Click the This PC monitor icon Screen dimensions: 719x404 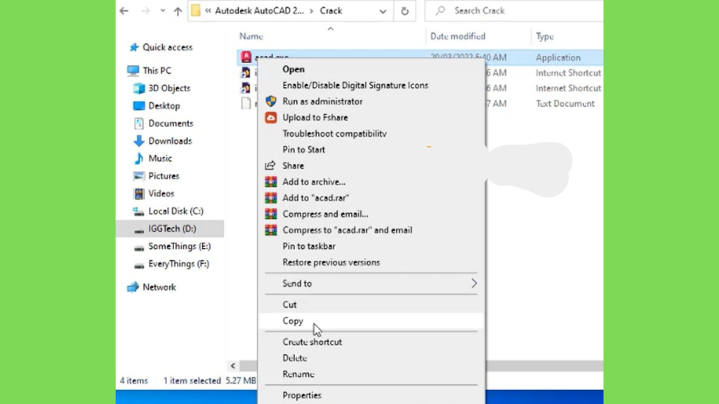point(133,71)
